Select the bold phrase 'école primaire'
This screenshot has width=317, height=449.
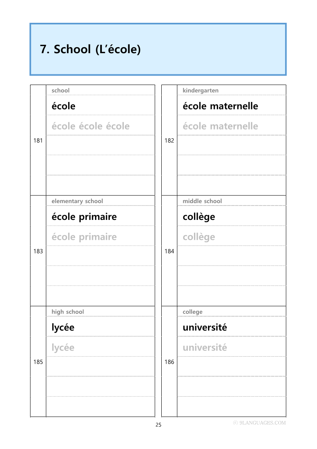84,217
